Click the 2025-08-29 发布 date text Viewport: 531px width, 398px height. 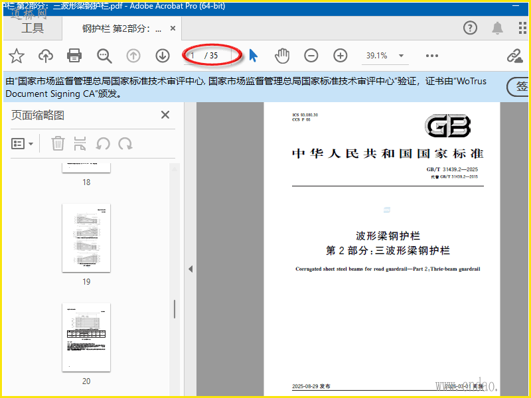pyautogui.click(x=311, y=386)
